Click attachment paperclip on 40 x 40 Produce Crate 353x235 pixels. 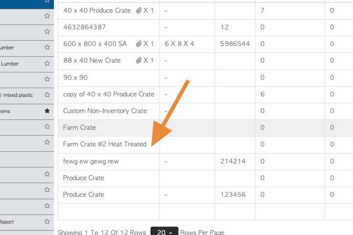139,10
